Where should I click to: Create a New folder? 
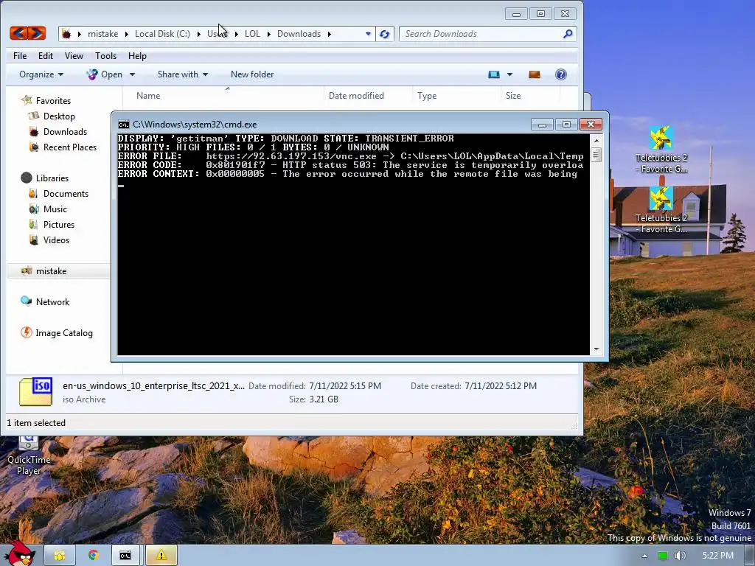(x=252, y=74)
